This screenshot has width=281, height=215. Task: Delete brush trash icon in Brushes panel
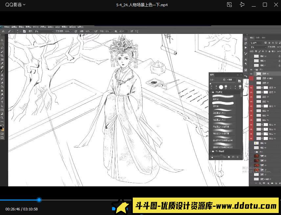[237, 157]
